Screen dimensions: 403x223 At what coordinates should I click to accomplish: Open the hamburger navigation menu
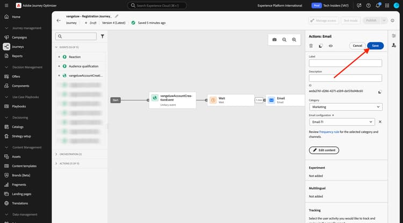6,5
